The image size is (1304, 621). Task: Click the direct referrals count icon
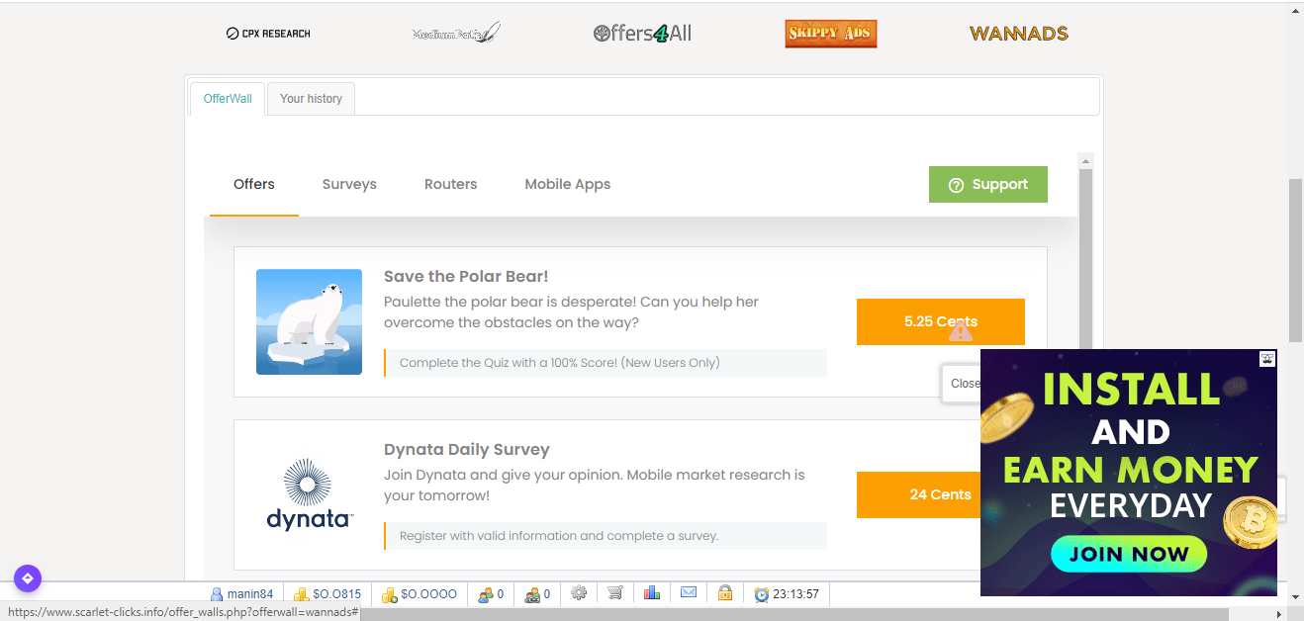(485, 594)
